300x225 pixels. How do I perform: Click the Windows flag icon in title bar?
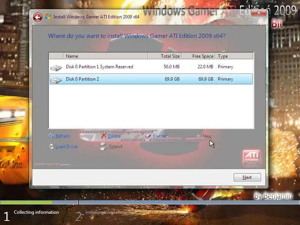pos(48,16)
